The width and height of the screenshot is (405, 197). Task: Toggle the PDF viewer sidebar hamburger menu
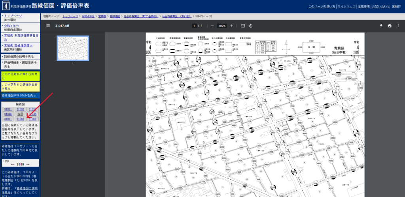48,26
